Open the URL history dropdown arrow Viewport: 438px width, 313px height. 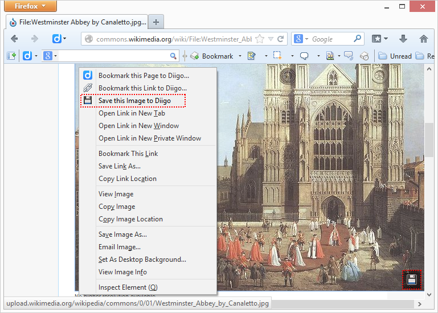(271, 39)
